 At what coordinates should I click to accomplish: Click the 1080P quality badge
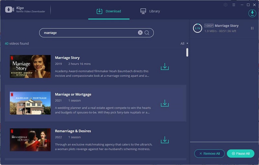tap(209, 26)
